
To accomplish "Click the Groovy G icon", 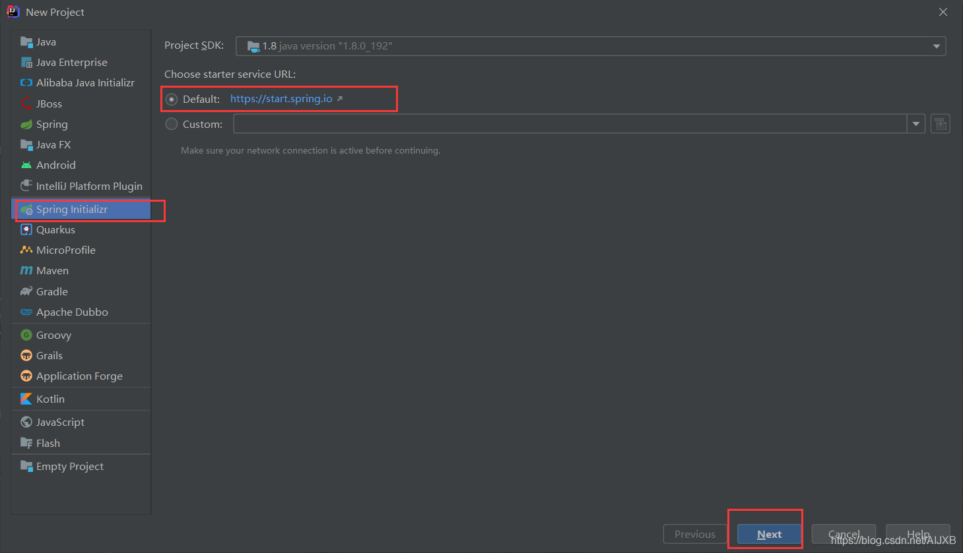I will [x=26, y=335].
